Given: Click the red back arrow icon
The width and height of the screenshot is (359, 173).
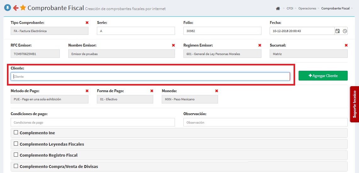Looking at the screenshot, I should 15,8.
